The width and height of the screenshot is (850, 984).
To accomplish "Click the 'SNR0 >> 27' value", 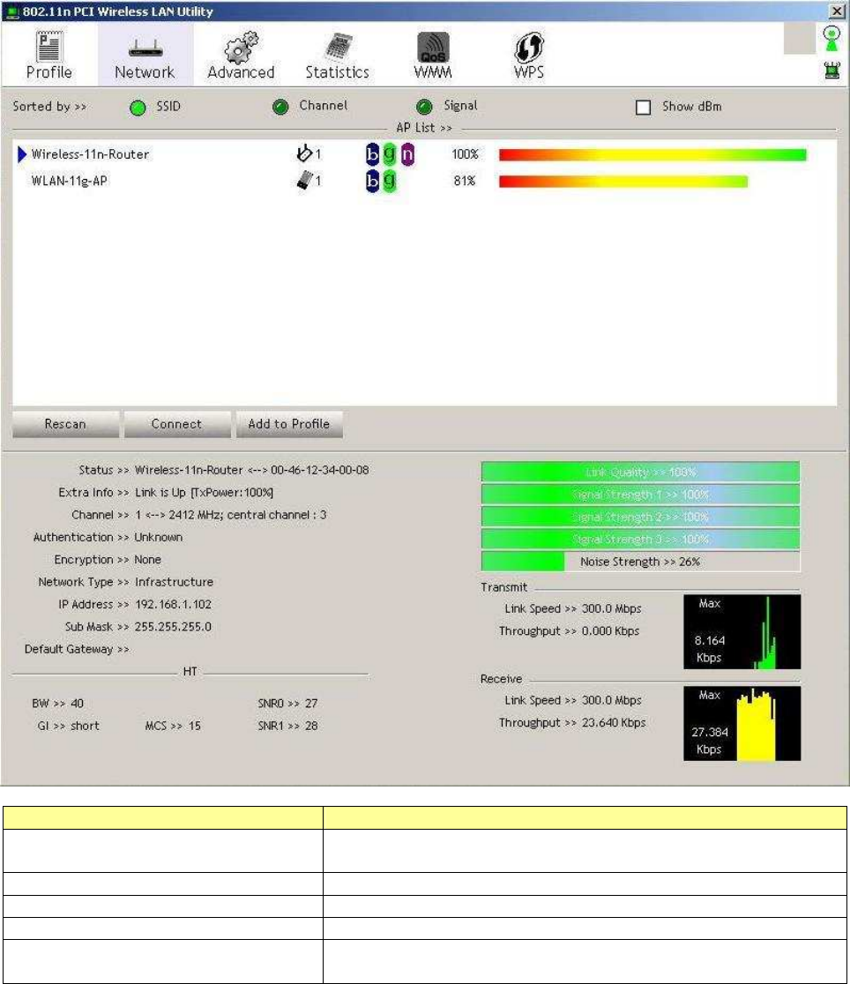I will (x=287, y=704).
